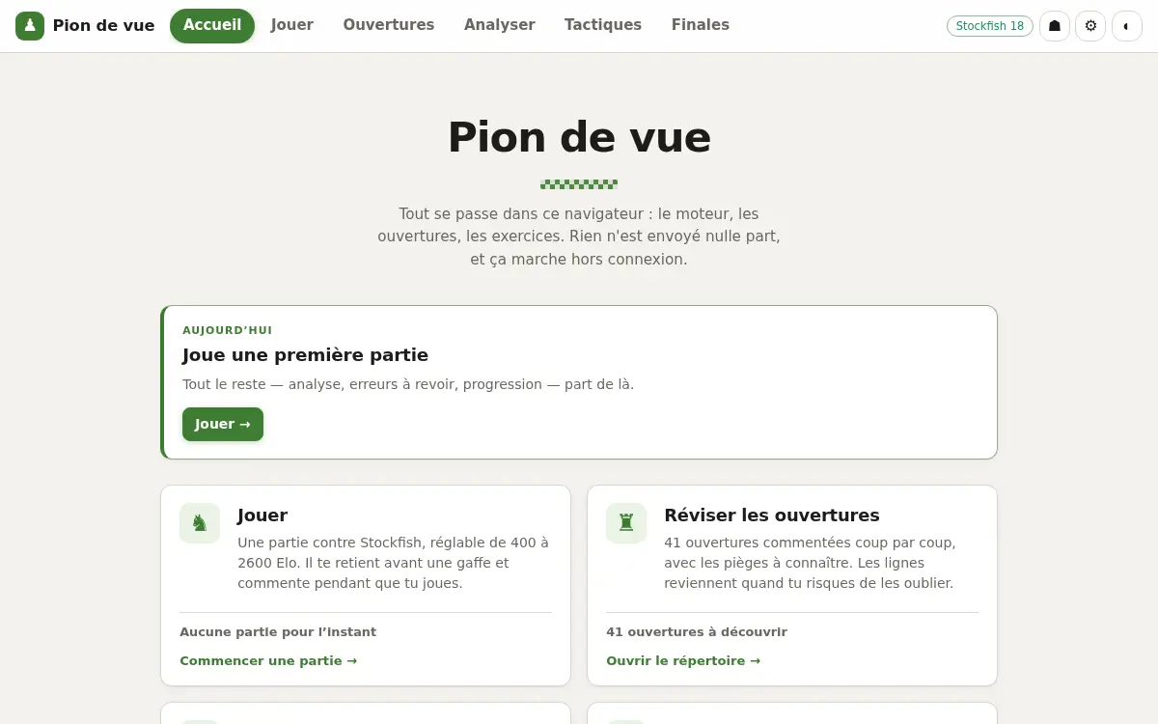This screenshot has width=1158, height=724.
Task: Click the knight icon on Jouer card
Action: (200, 523)
